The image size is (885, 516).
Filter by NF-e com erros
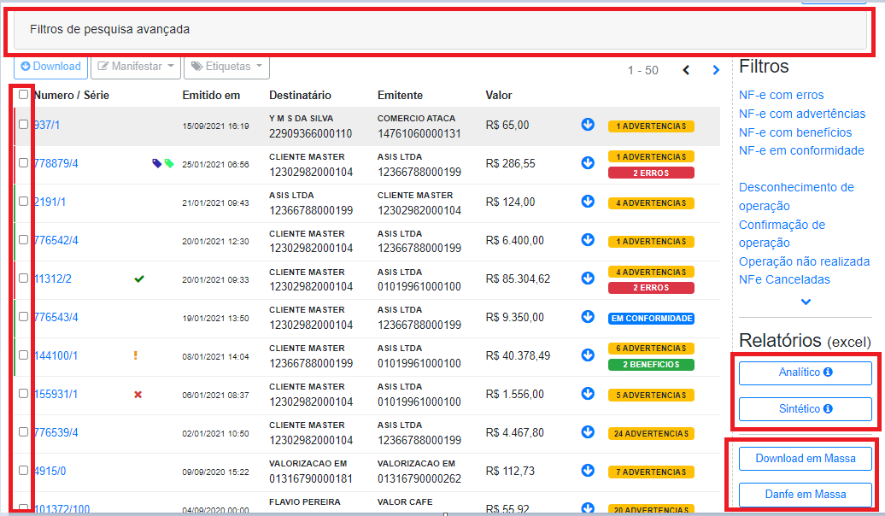pyautogui.click(x=781, y=95)
